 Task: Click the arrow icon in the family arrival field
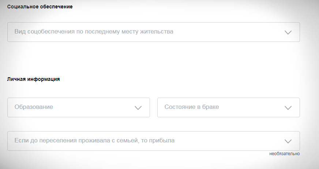(x=288, y=141)
